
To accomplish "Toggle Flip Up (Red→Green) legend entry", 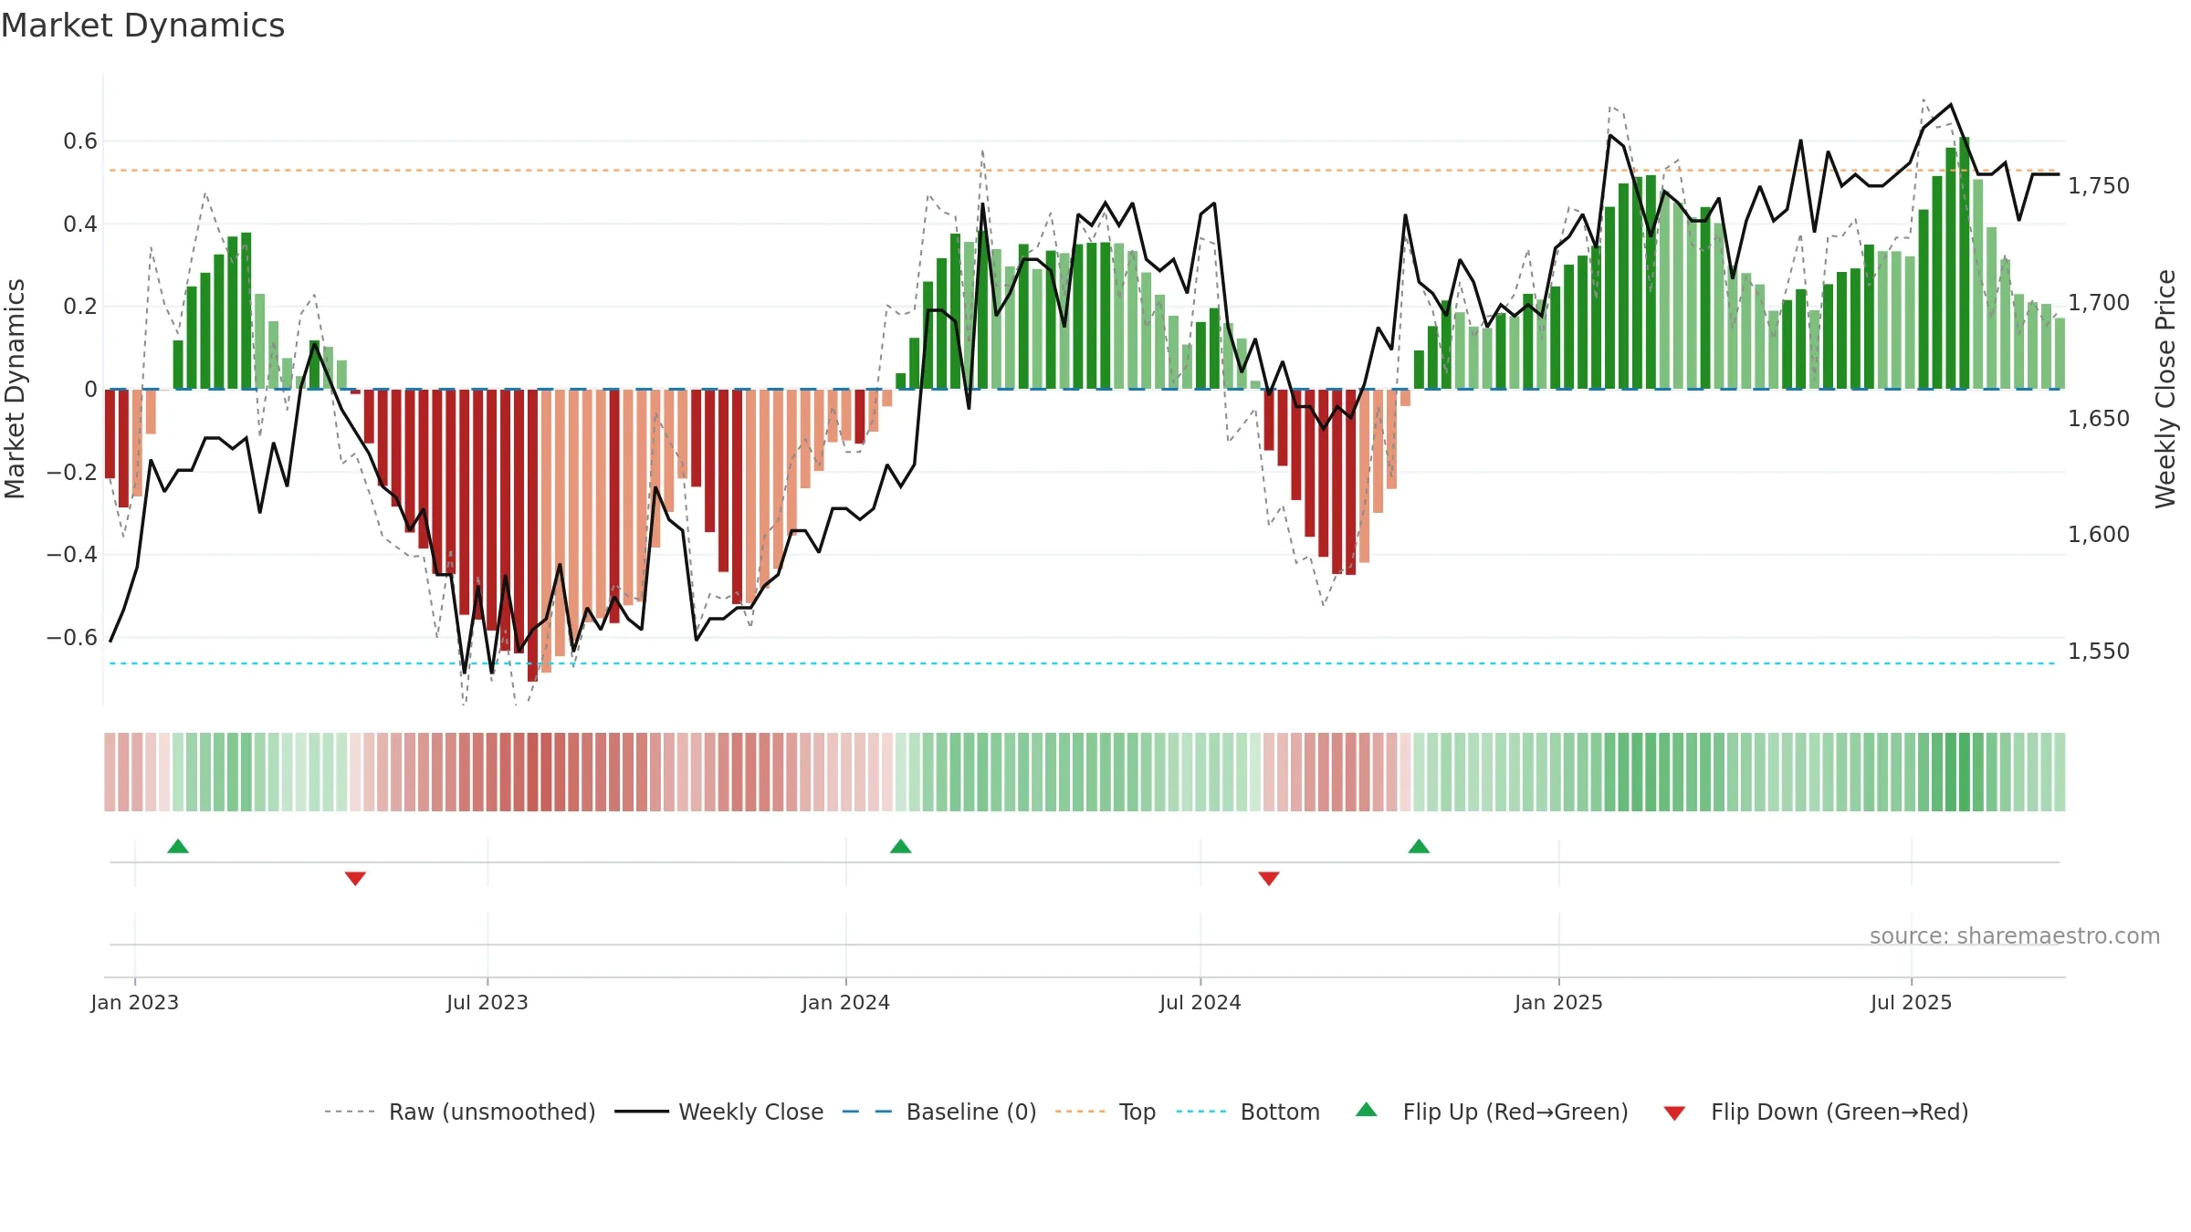I will tap(1492, 1112).
